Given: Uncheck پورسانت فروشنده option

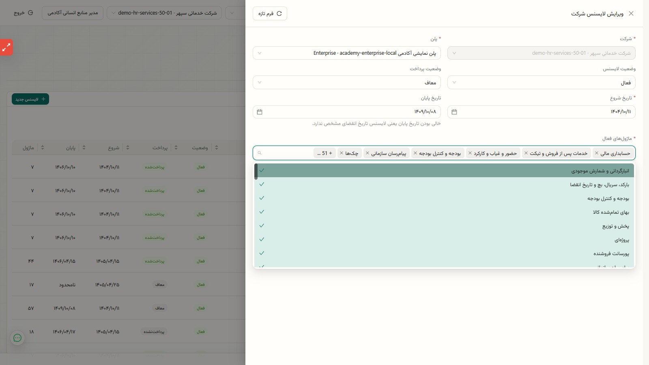Looking at the screenshot, I should 444,253.
